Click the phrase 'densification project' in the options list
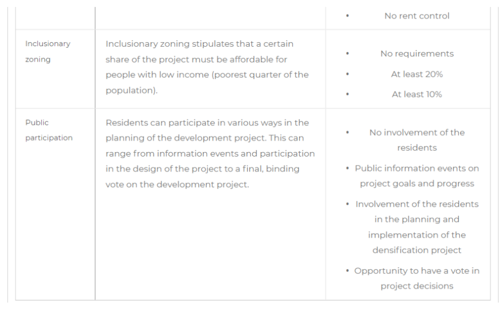Screen dimensions: 502x313 click(x=417, y=250)
